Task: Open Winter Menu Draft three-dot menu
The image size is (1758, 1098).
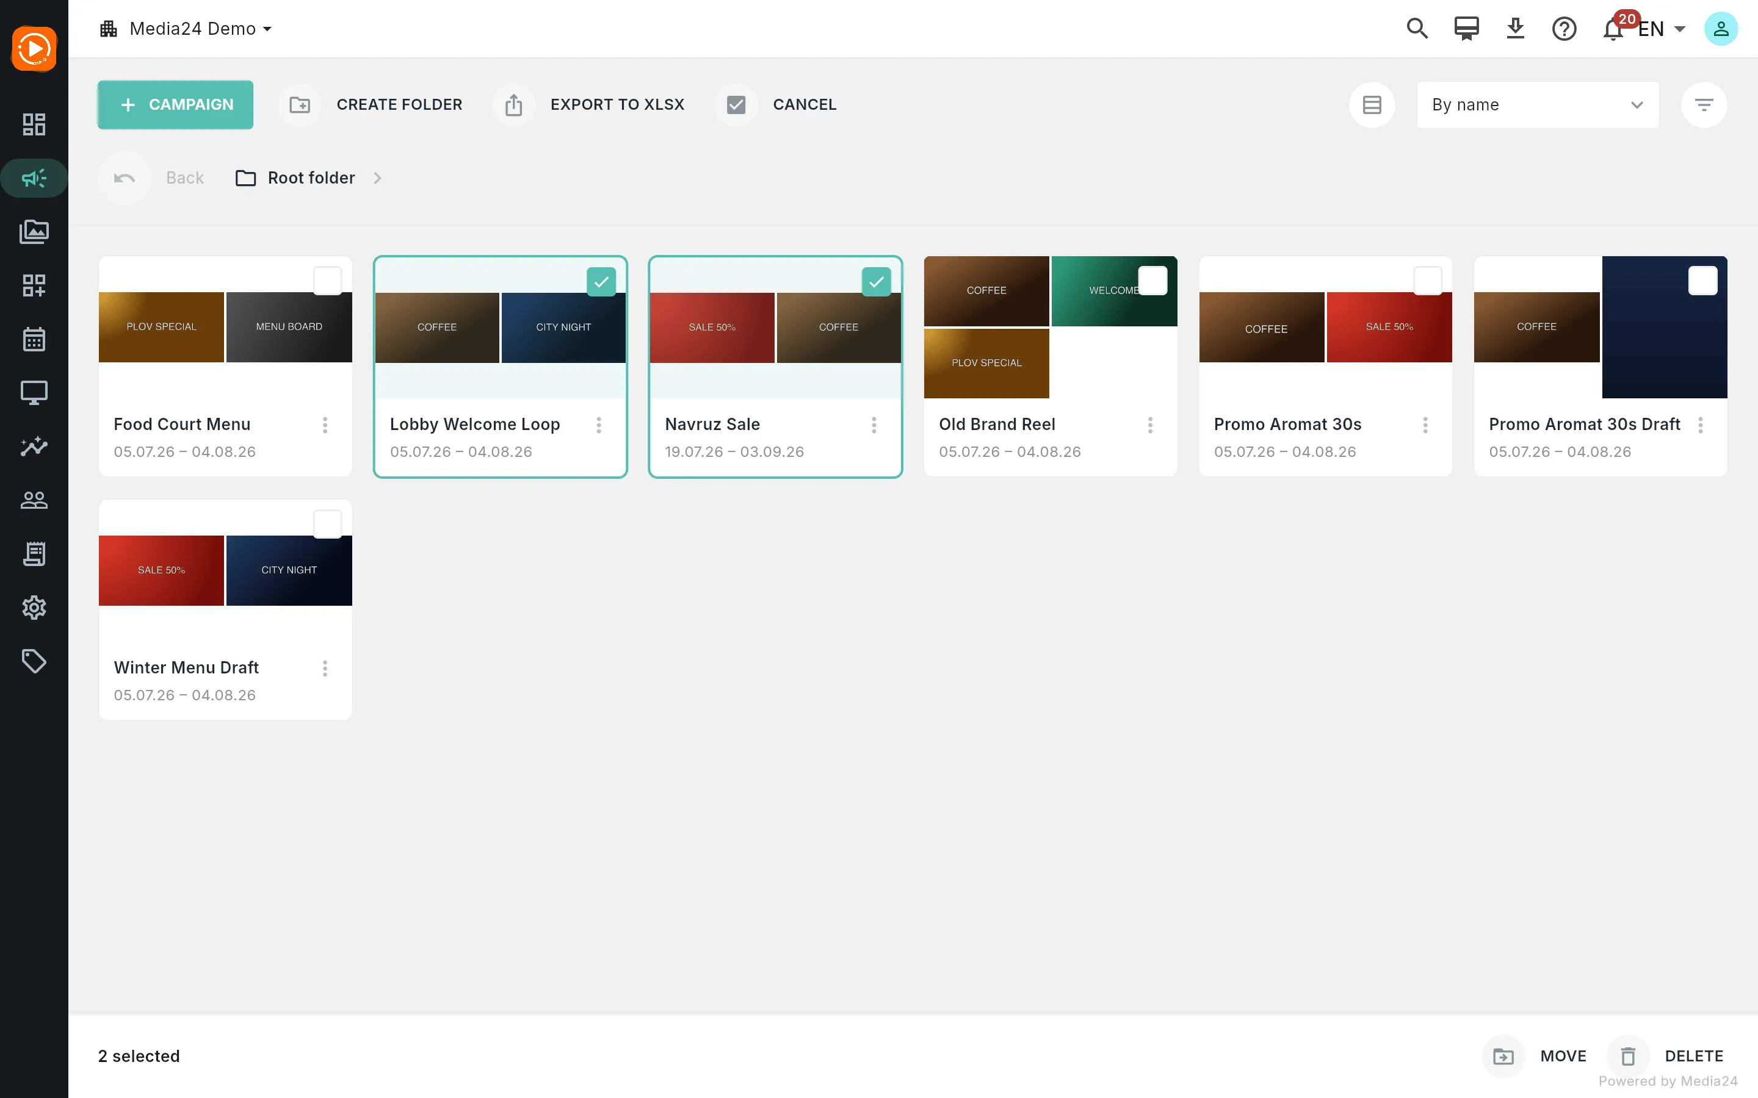Action: [x=325, y=668]
